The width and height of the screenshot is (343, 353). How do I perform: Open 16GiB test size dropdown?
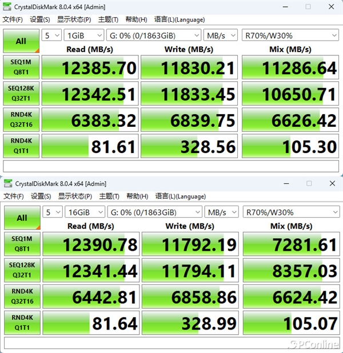click(x=85, y=212)
